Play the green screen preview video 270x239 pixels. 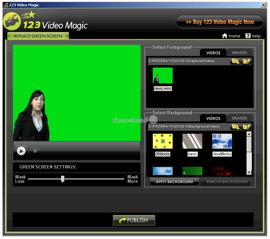click(21, 151)
